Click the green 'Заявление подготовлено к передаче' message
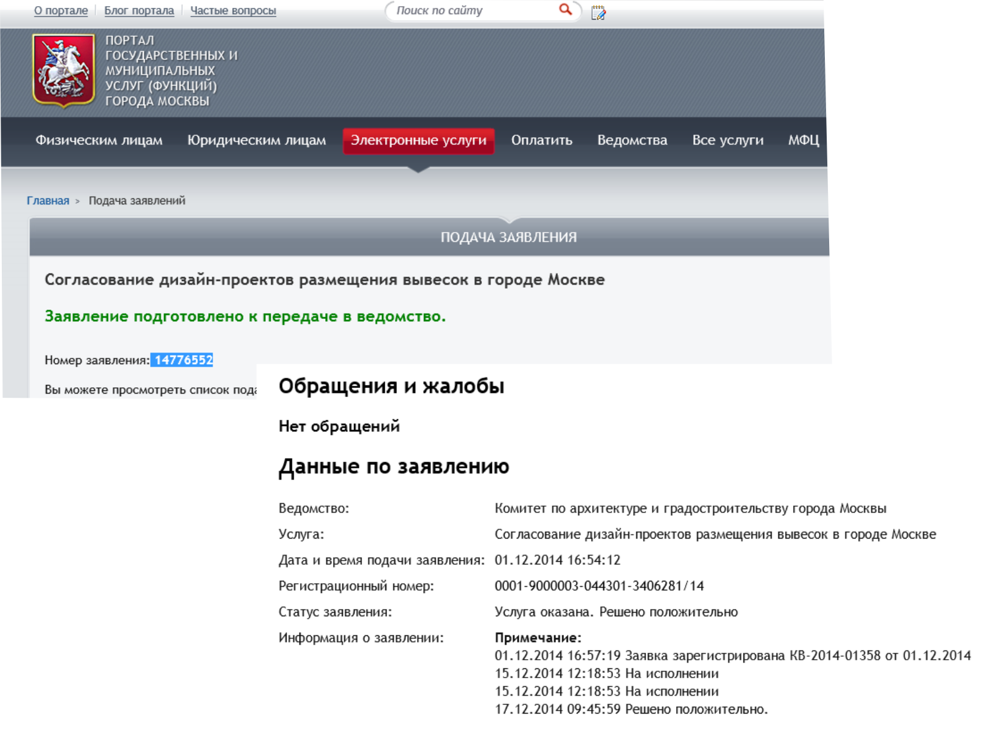Viewport: 989px width, 735px height. 246,316
